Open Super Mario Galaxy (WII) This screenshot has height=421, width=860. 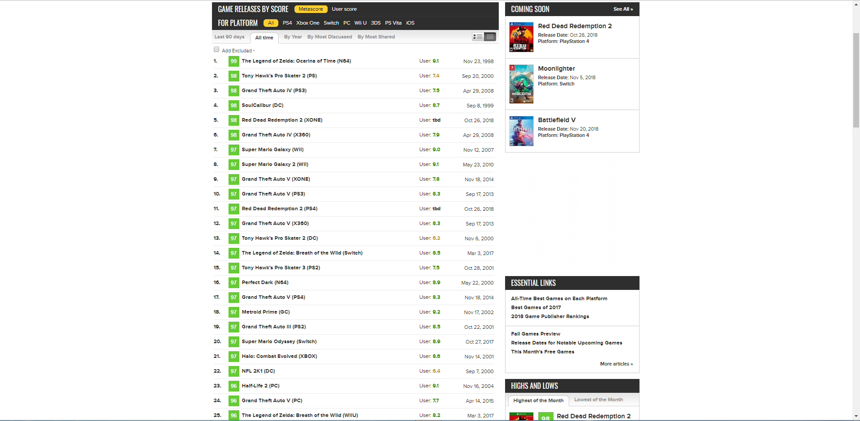click(x=272, y=149)
